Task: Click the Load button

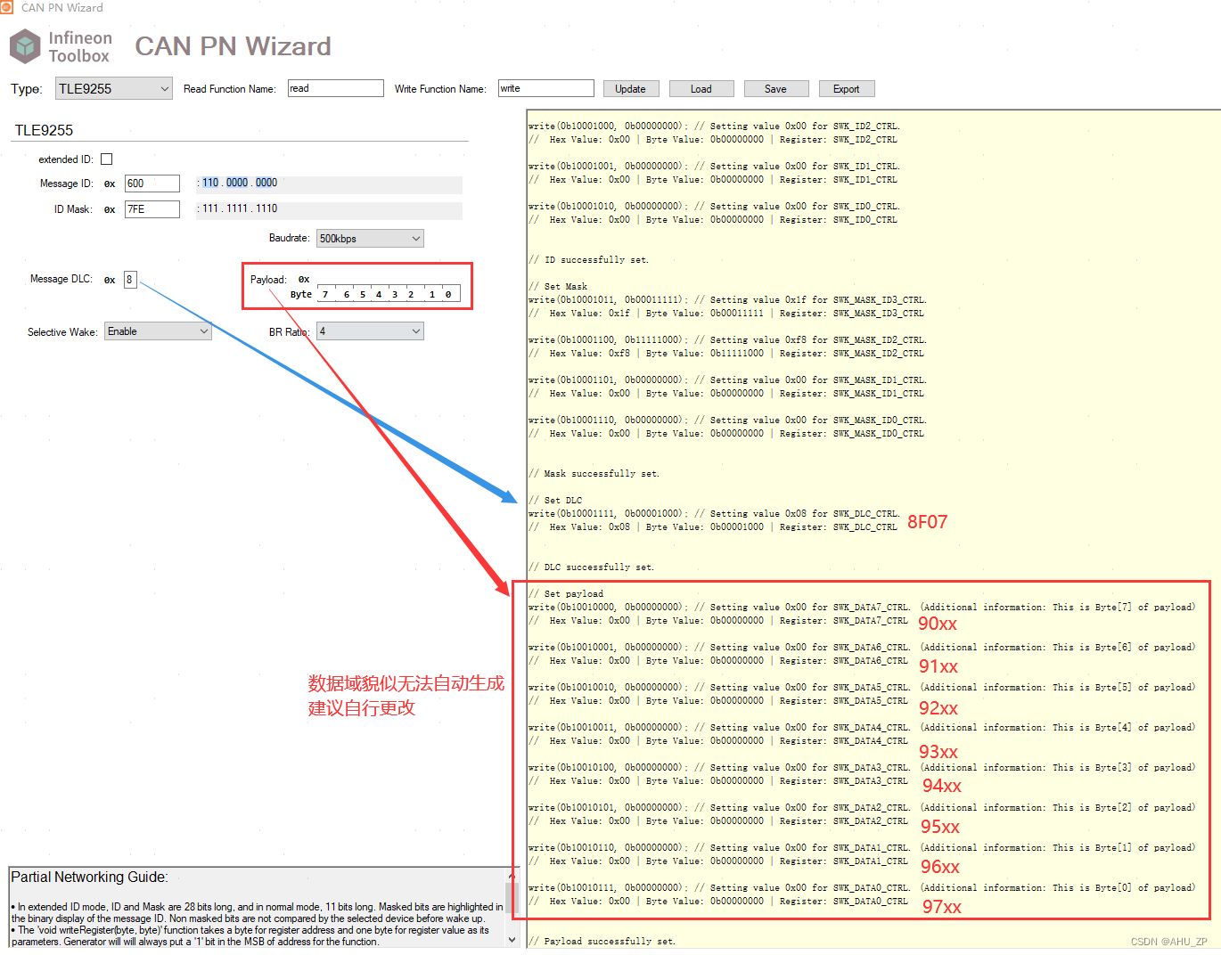Action: [701, 88]
